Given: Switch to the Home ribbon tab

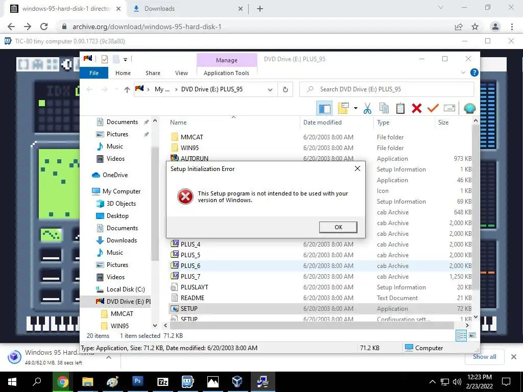Looking at the screenshot, I should 123,73.
